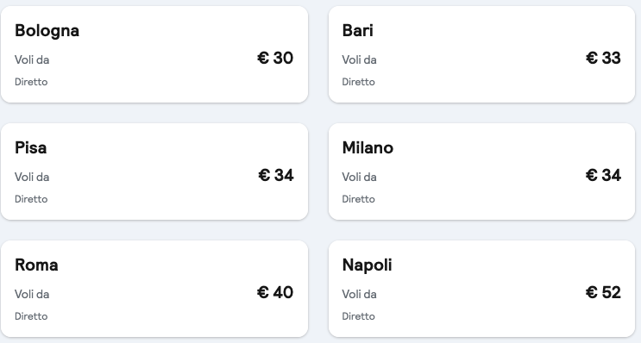This screenshot has width=641, height=343.
Task: Click the Milano city heading
Action: pos(368,148)
